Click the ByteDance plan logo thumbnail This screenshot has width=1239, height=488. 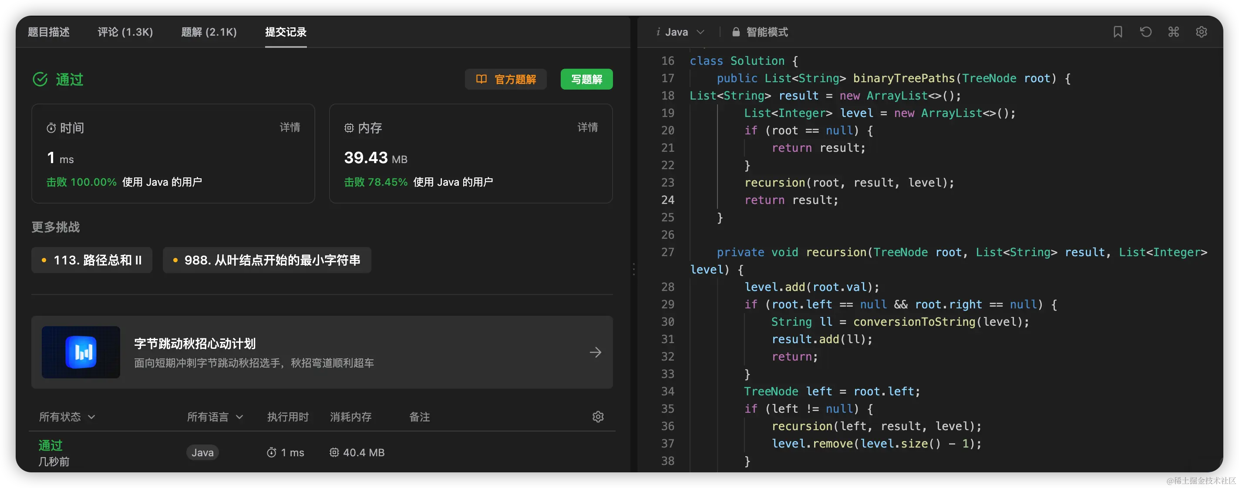click(81, 352)
